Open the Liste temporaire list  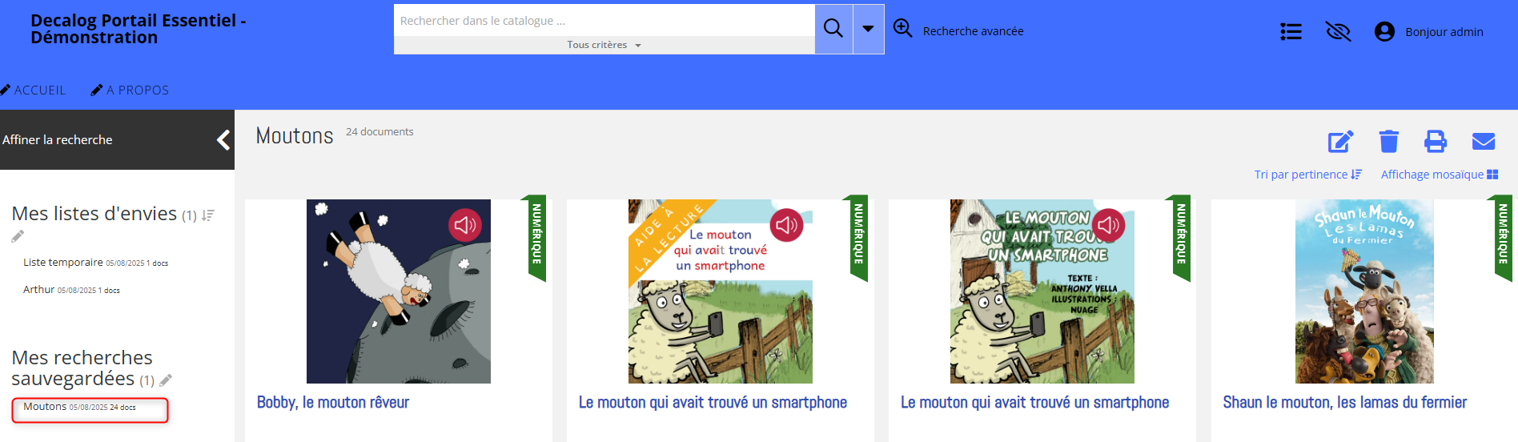(63, 263)
